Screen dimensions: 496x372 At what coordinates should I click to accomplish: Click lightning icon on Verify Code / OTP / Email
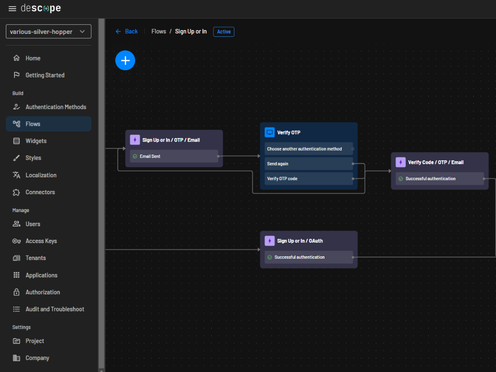coord(401,162)
